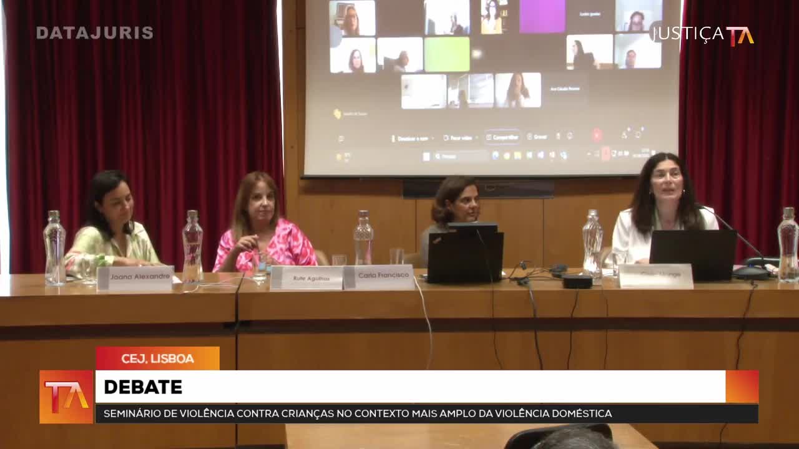This screenshot has height=449, width=799.
Task: Open the first pinned taskbar app after search
Action: coord(495,155)
